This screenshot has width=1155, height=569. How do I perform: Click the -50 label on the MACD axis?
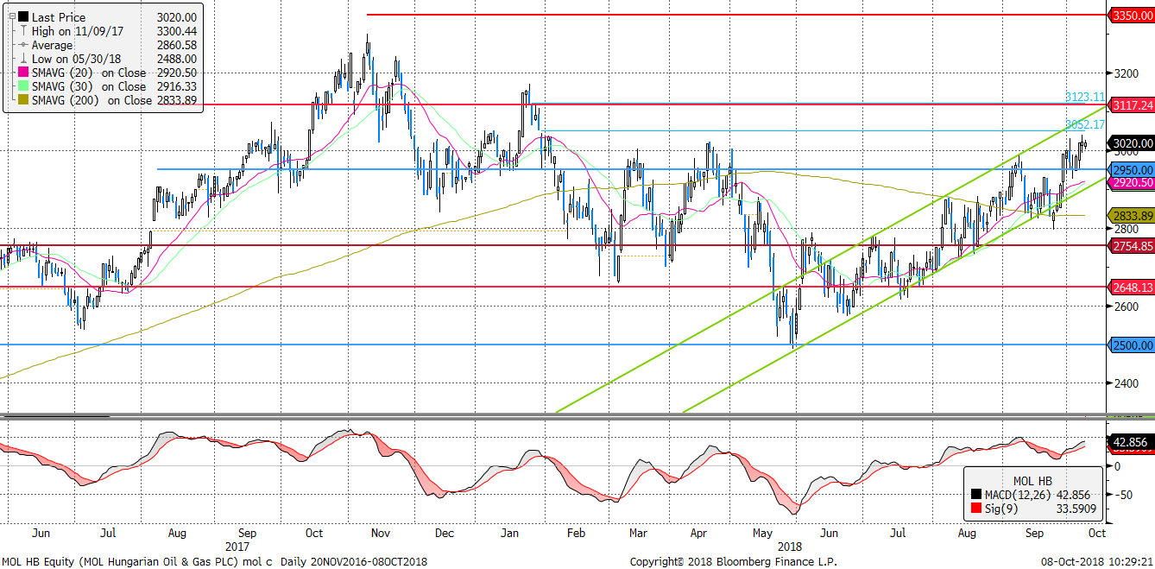[1123, 496]
